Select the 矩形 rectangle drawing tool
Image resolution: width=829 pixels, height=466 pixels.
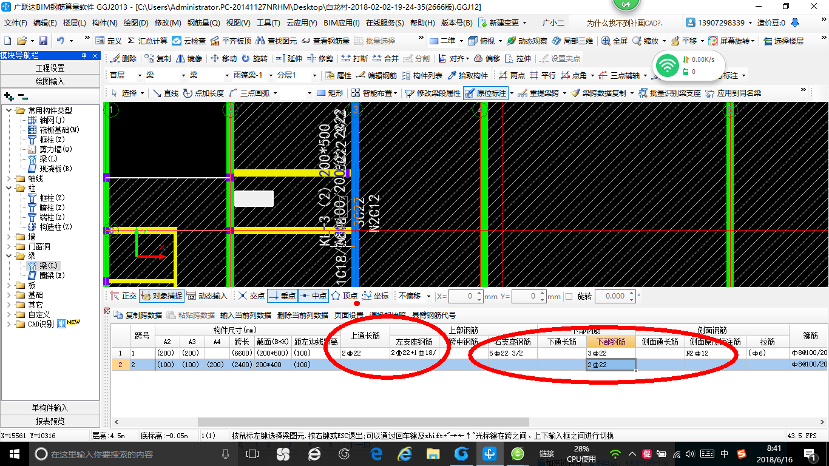(330, 93)
